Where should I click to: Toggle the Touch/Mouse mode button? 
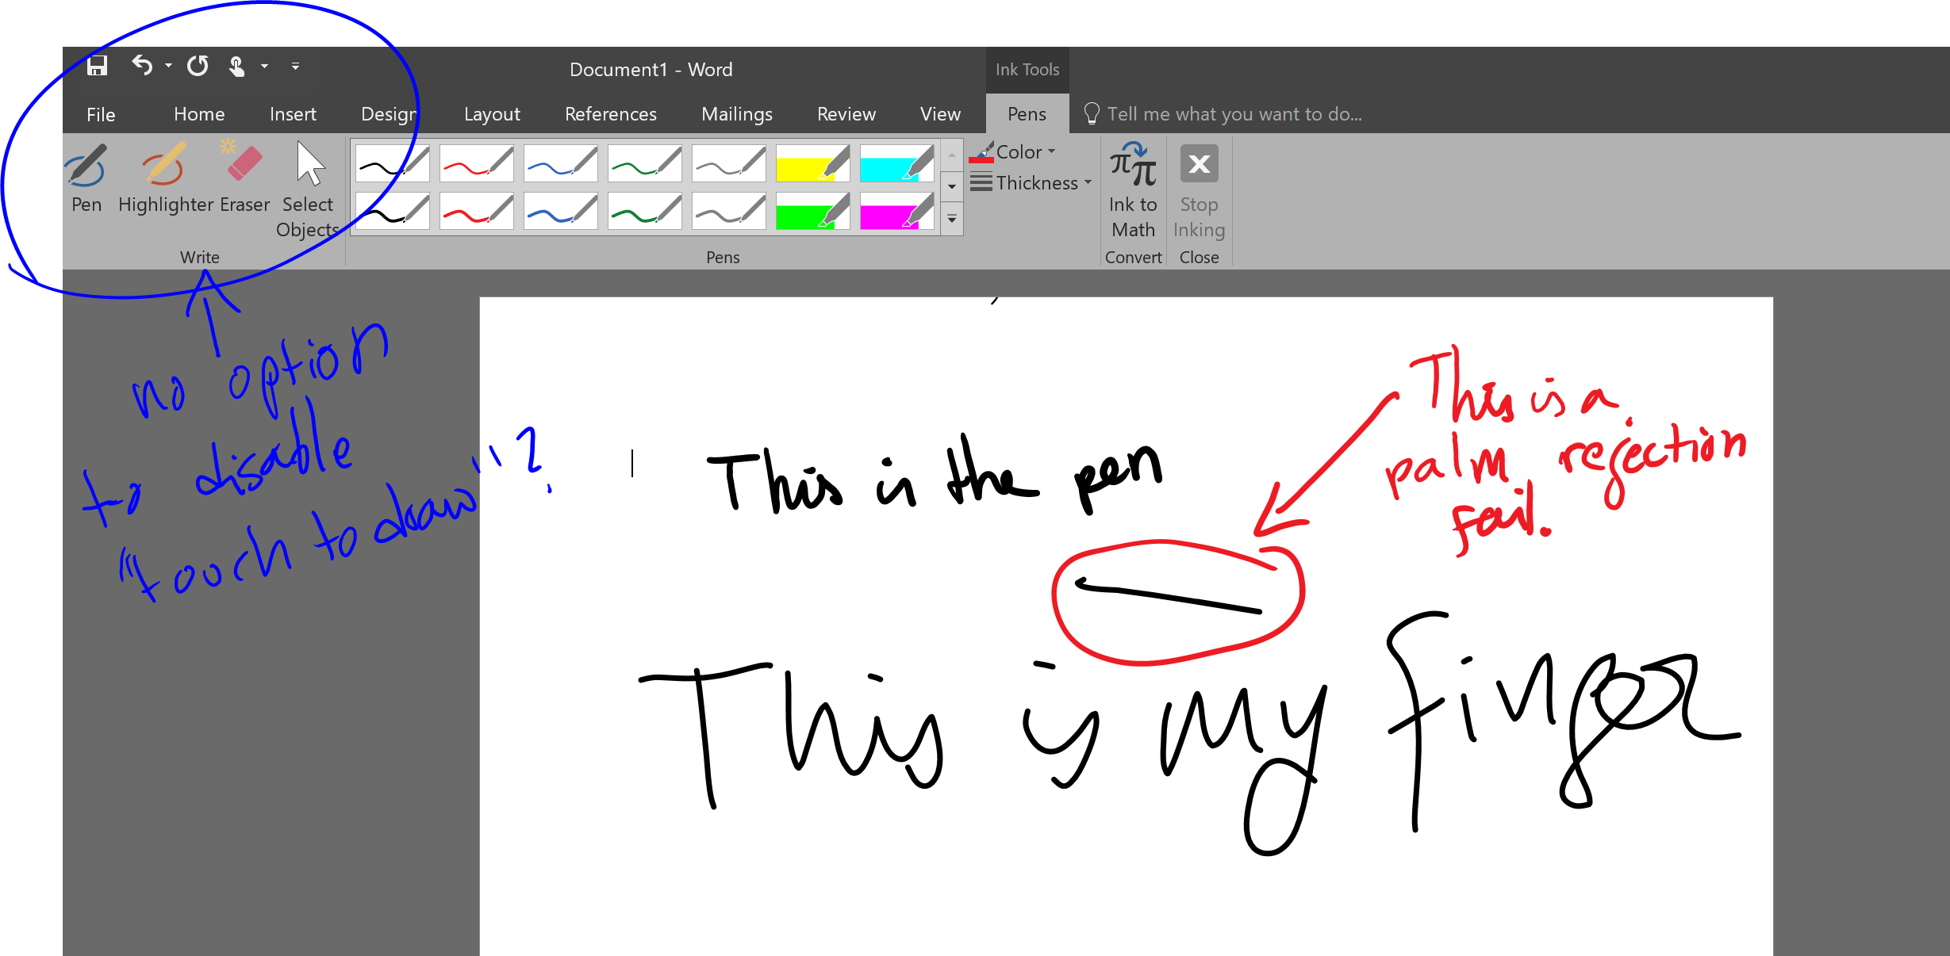[237, 66]
